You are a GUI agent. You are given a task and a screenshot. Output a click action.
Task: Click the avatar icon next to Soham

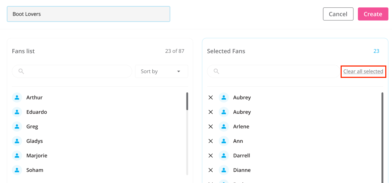click(17, 170)
